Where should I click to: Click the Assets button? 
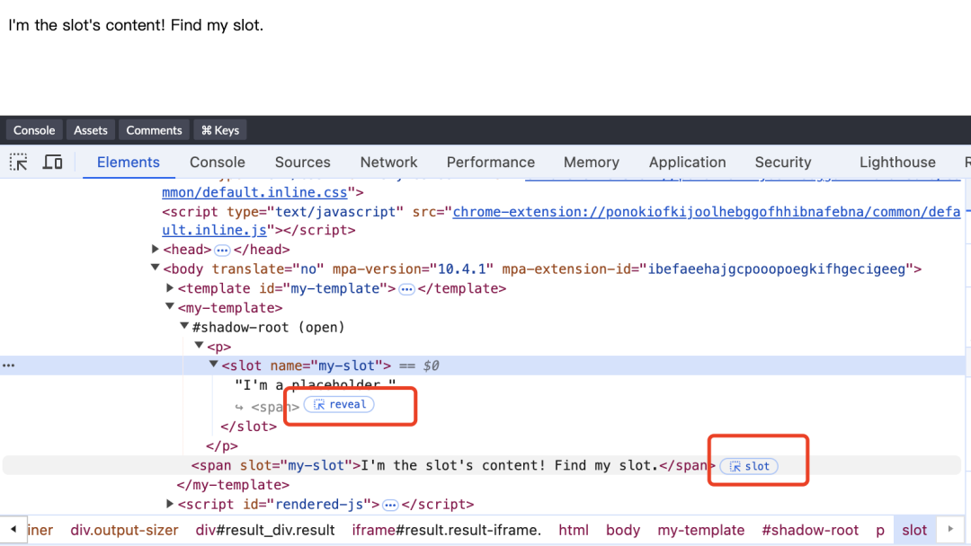[x=91, y=130]
